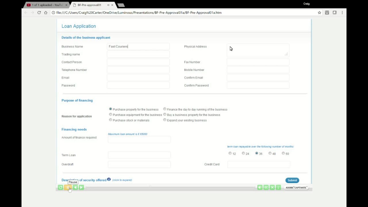Screen dimensions: 368x207
Task: Click the browser address bar URL
Action: tap(139, 13)
